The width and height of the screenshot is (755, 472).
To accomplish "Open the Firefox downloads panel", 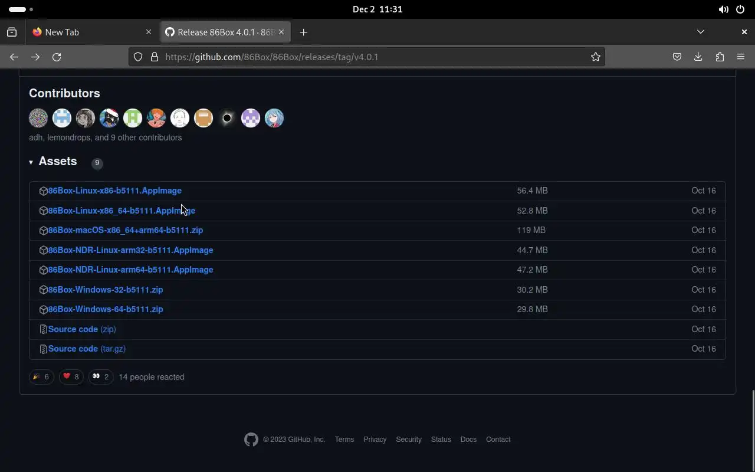I will [x=698, y=57].
